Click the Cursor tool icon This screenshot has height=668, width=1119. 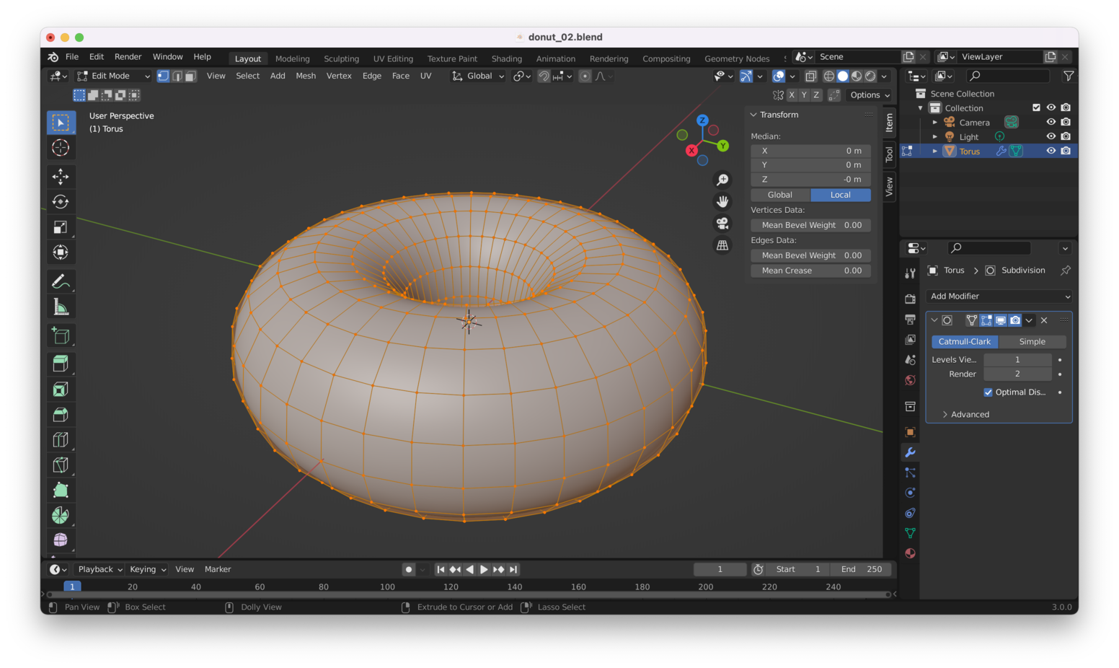pos(61,148)
